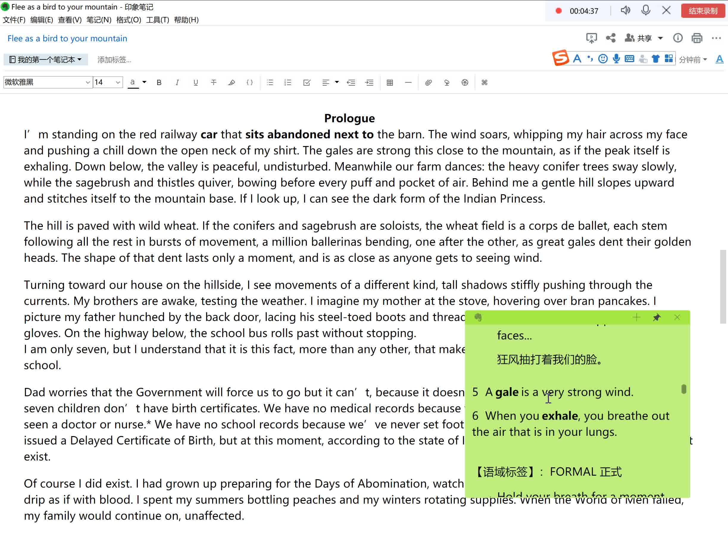
Task: Insert a bulleted list
Action: [x=270, y=82]
